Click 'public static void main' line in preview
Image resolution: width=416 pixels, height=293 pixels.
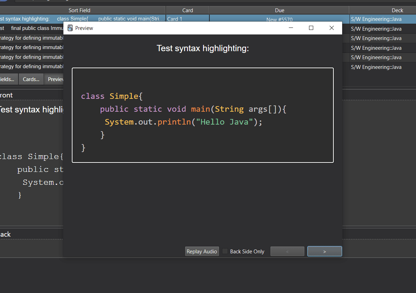pyautogui.click(x=193, y=109)
